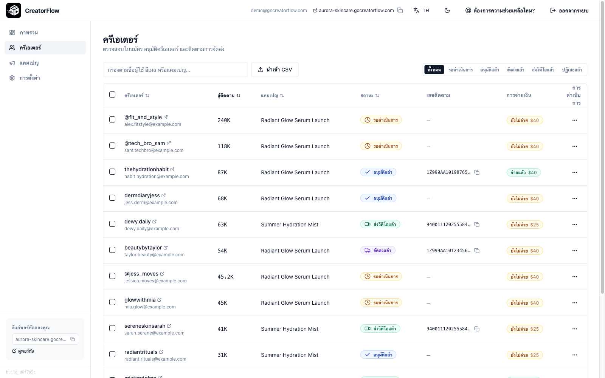Check the glowwithmia row checkbox
The height and width of the screenshot is (378, 605).
click(x=112, y=302)
